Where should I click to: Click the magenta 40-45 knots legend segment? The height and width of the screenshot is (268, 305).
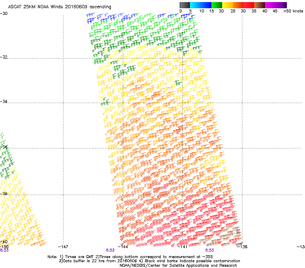coord(270,5)
